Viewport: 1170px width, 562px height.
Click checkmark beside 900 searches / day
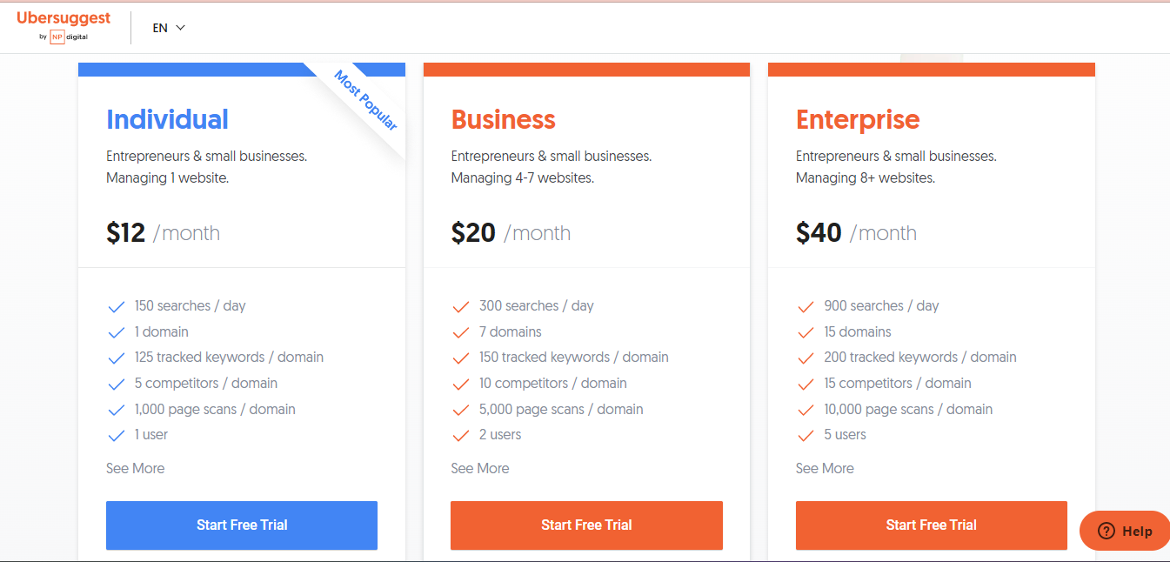point(806,306)
